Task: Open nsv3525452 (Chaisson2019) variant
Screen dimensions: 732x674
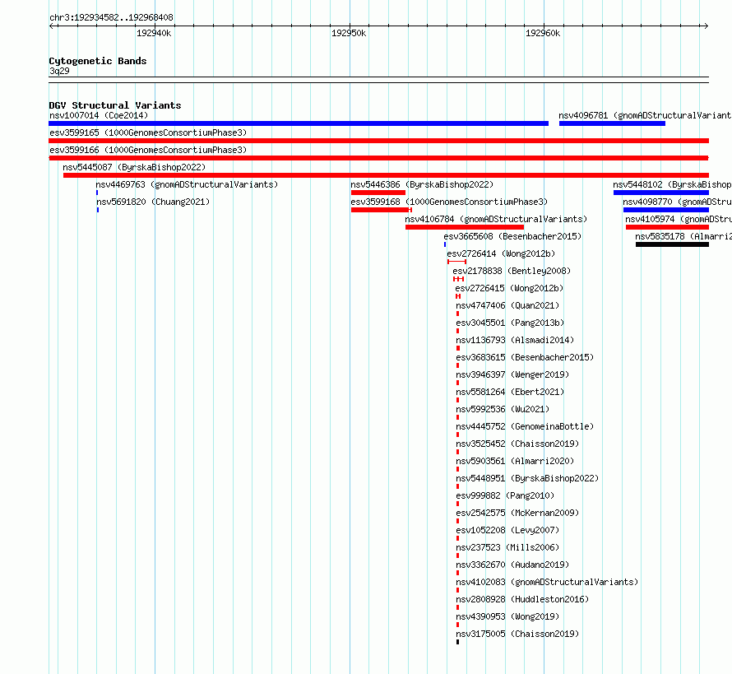Action: (517, 444)
